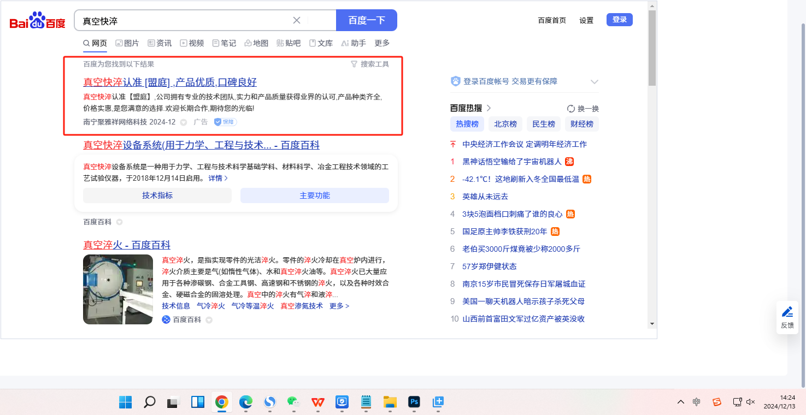The height and width of the screenshot is (415, 806).
Task: Expand the 百度热搜 arrow
Action: 489,108
